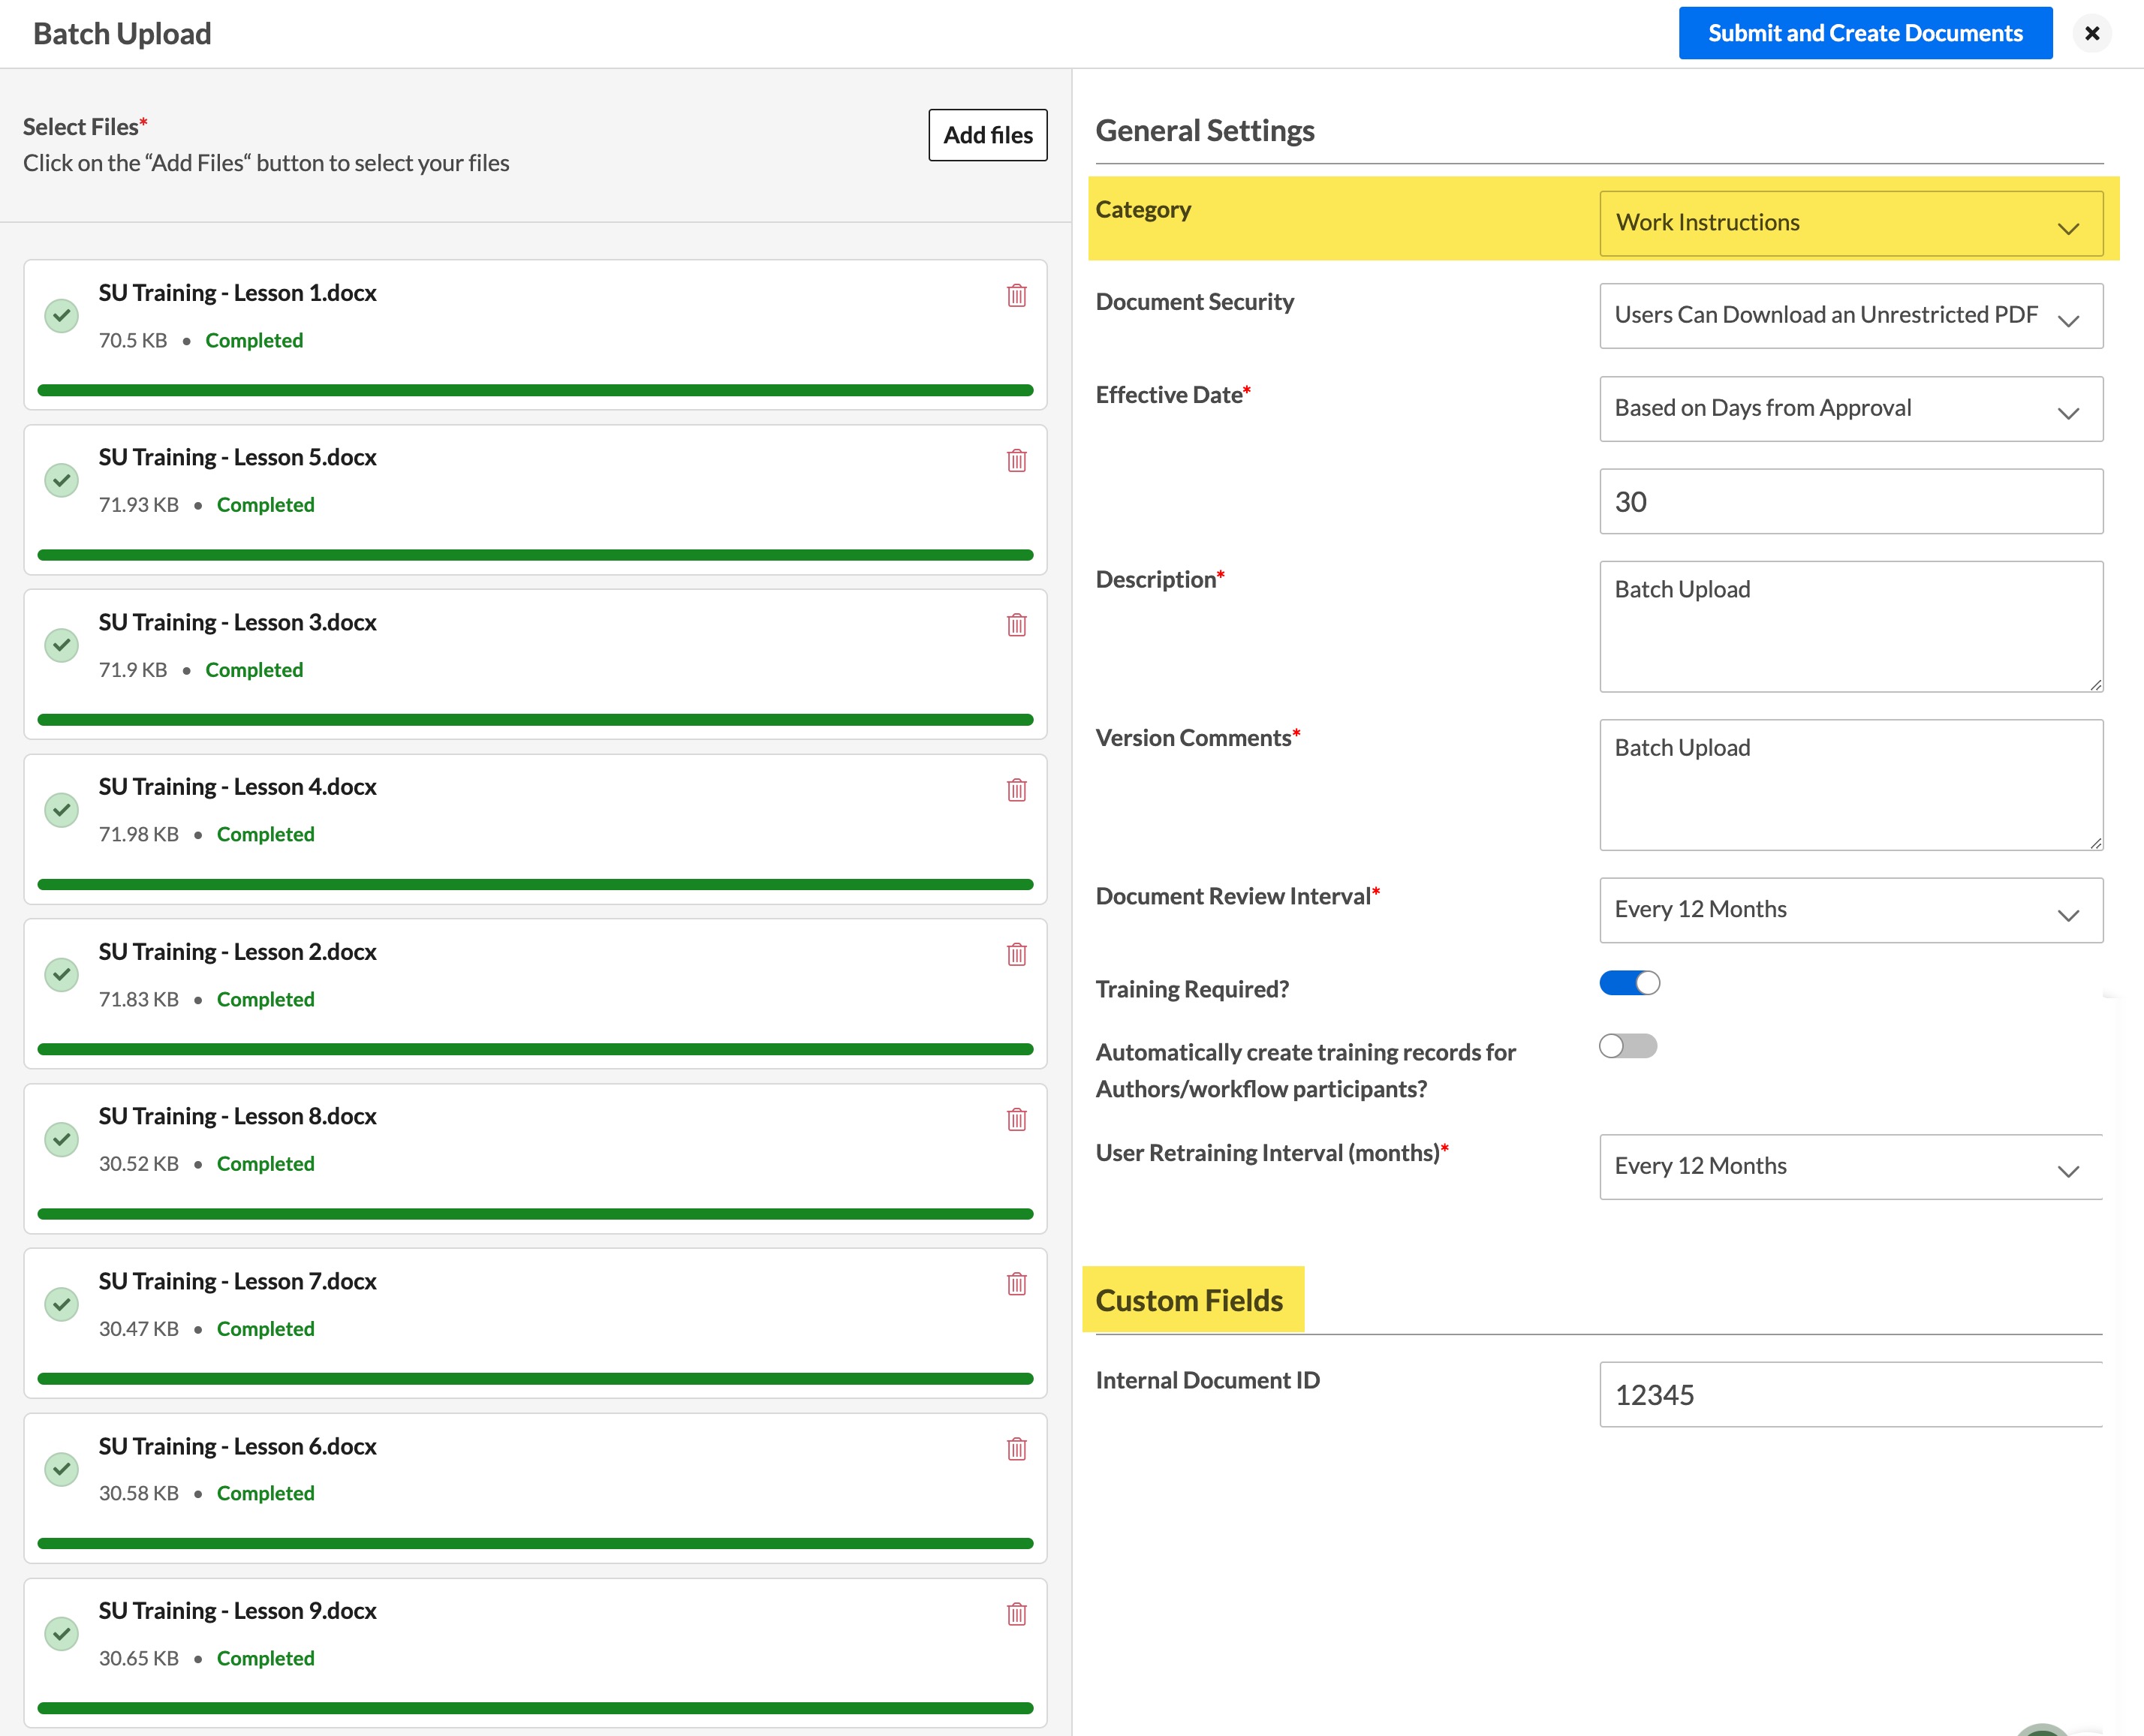
Task: Open the Category dropdown showing Work Instructions
Action: coord(1851,223)
